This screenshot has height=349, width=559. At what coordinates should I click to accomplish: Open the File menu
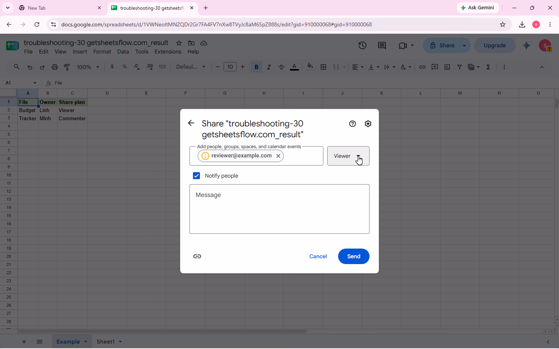click(x=28, y=52)
